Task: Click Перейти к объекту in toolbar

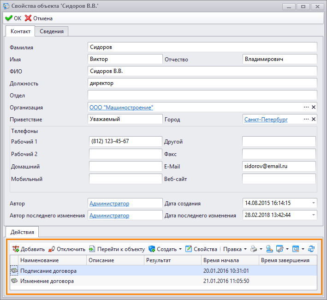Action: click(x=117, y=249)
